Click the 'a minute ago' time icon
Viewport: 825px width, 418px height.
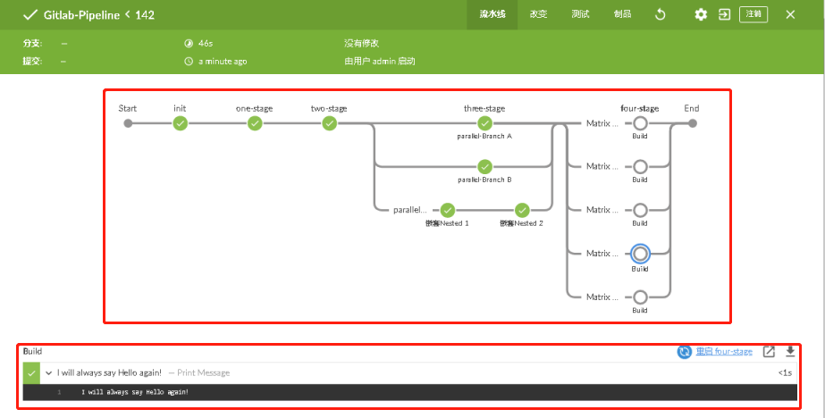[x=189, y=62]
